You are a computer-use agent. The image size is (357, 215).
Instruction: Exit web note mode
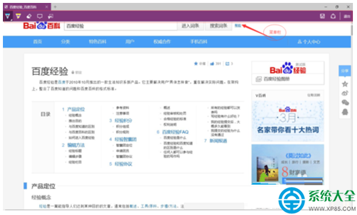coord(346,16)
